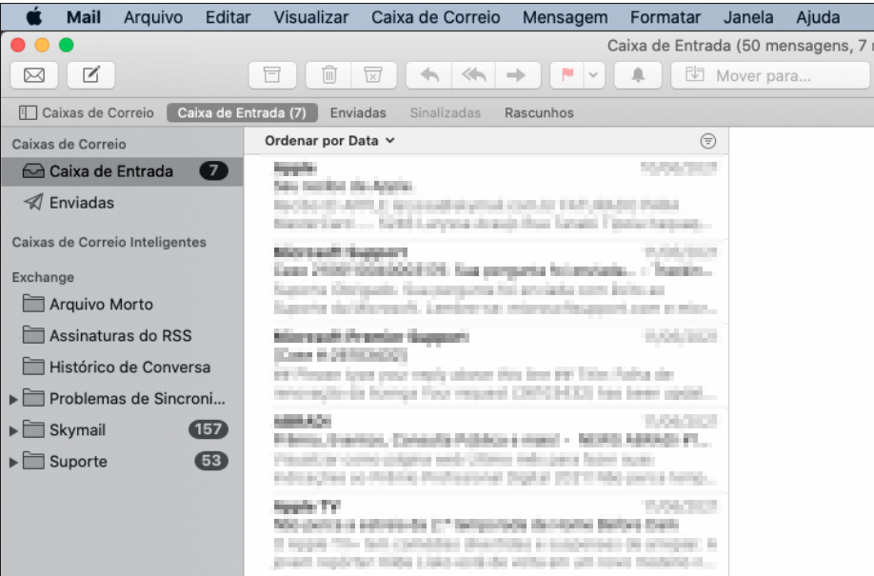
Task: Select the Suporte folder
Action: click(122, 461)
